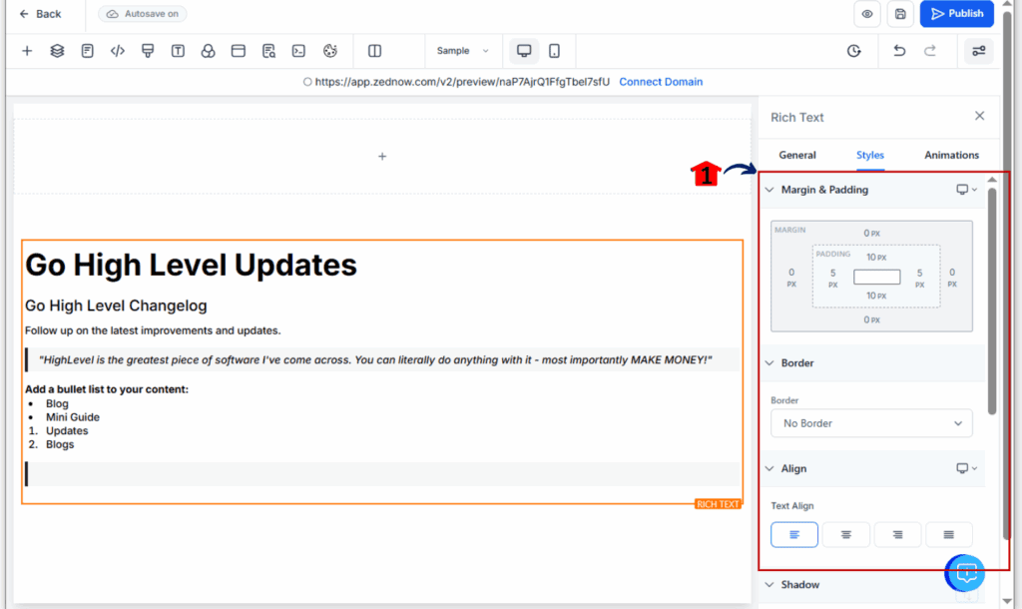Click Connect Domain link
This screenshot has width=1022, height=609.
click(661, 82)
